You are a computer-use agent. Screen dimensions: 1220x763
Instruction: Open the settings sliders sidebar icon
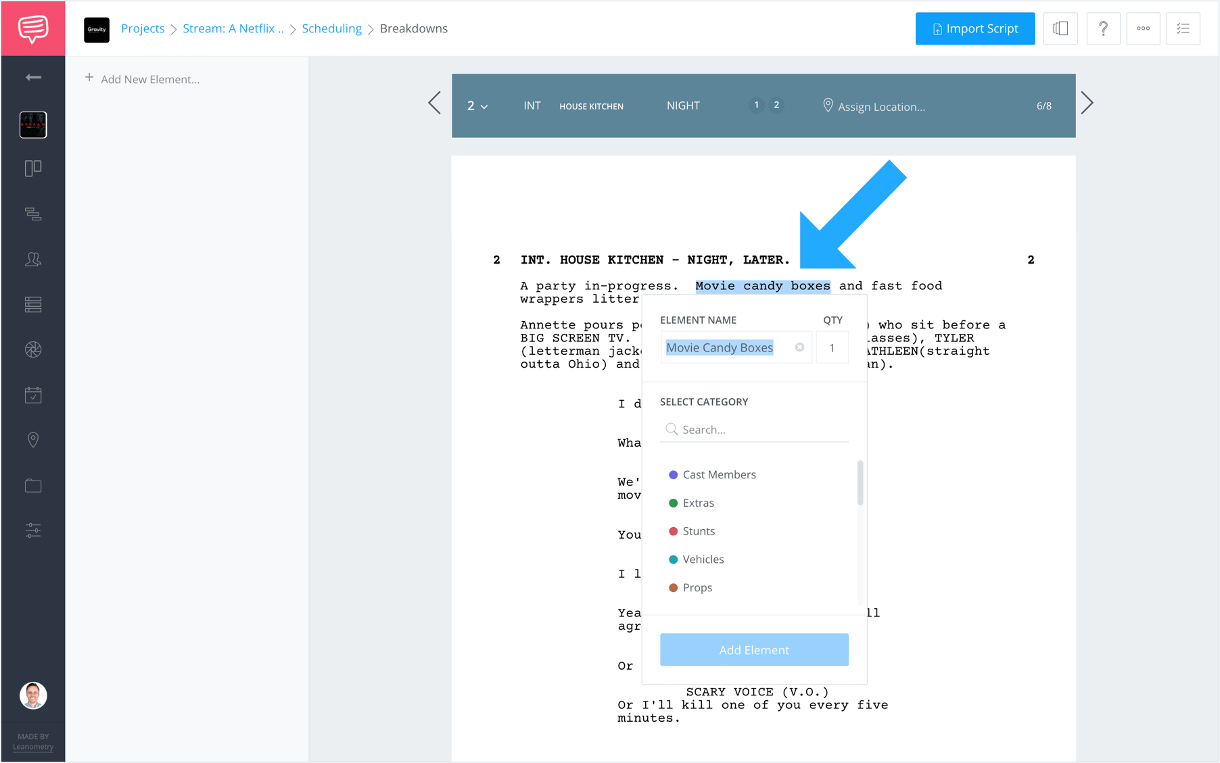coord(33,531)
